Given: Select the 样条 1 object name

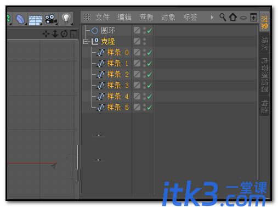Looking at the screenshot, I should pos(118,64).
